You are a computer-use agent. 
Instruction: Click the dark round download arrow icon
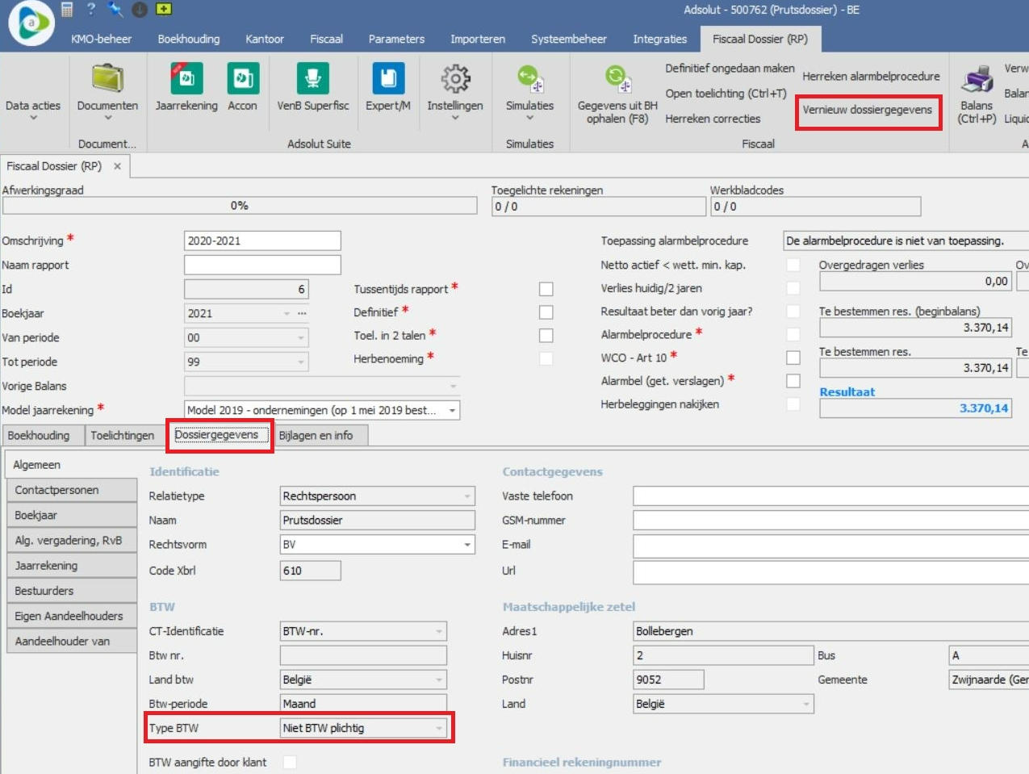139,10
